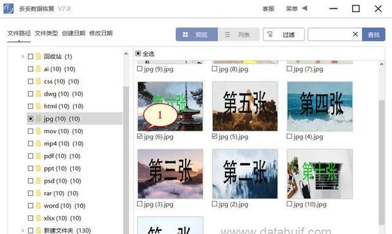Check the ai (10) folder checkbox
Viewport: 392px width, 234px height.
30,69
